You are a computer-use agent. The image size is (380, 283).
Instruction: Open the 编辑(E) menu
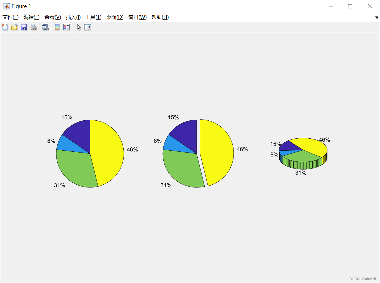(x=32, y=17)
